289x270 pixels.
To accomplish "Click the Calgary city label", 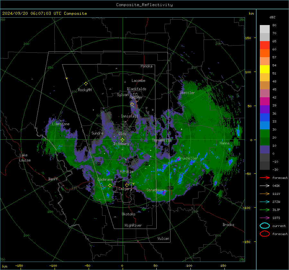I will (125, 189).
